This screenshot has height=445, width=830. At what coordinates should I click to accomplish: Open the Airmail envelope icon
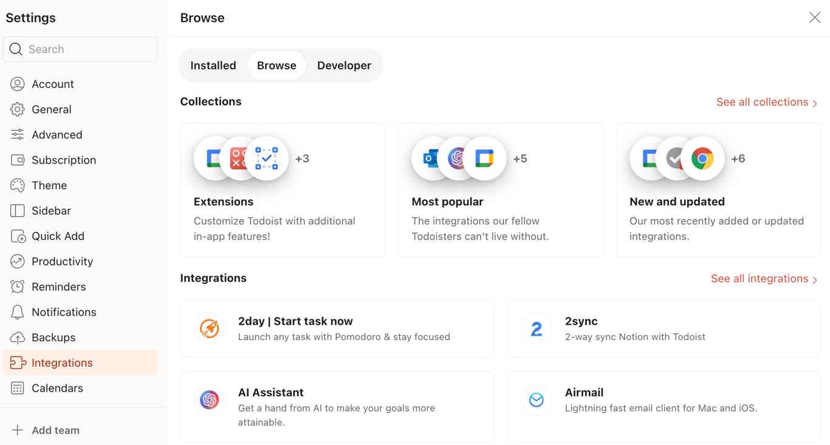click(x=536, y=400)
